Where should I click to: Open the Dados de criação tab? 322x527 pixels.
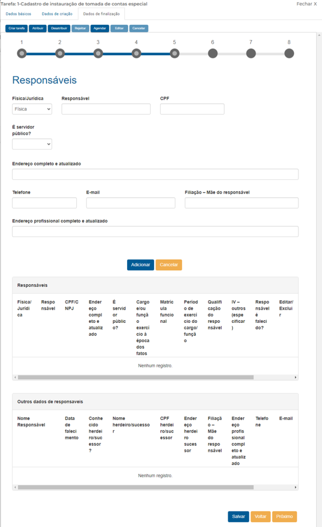tap(57, 14)
